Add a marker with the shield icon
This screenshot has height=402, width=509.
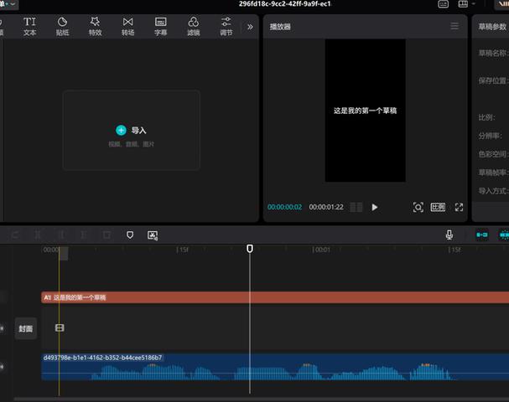coord(130,234)
